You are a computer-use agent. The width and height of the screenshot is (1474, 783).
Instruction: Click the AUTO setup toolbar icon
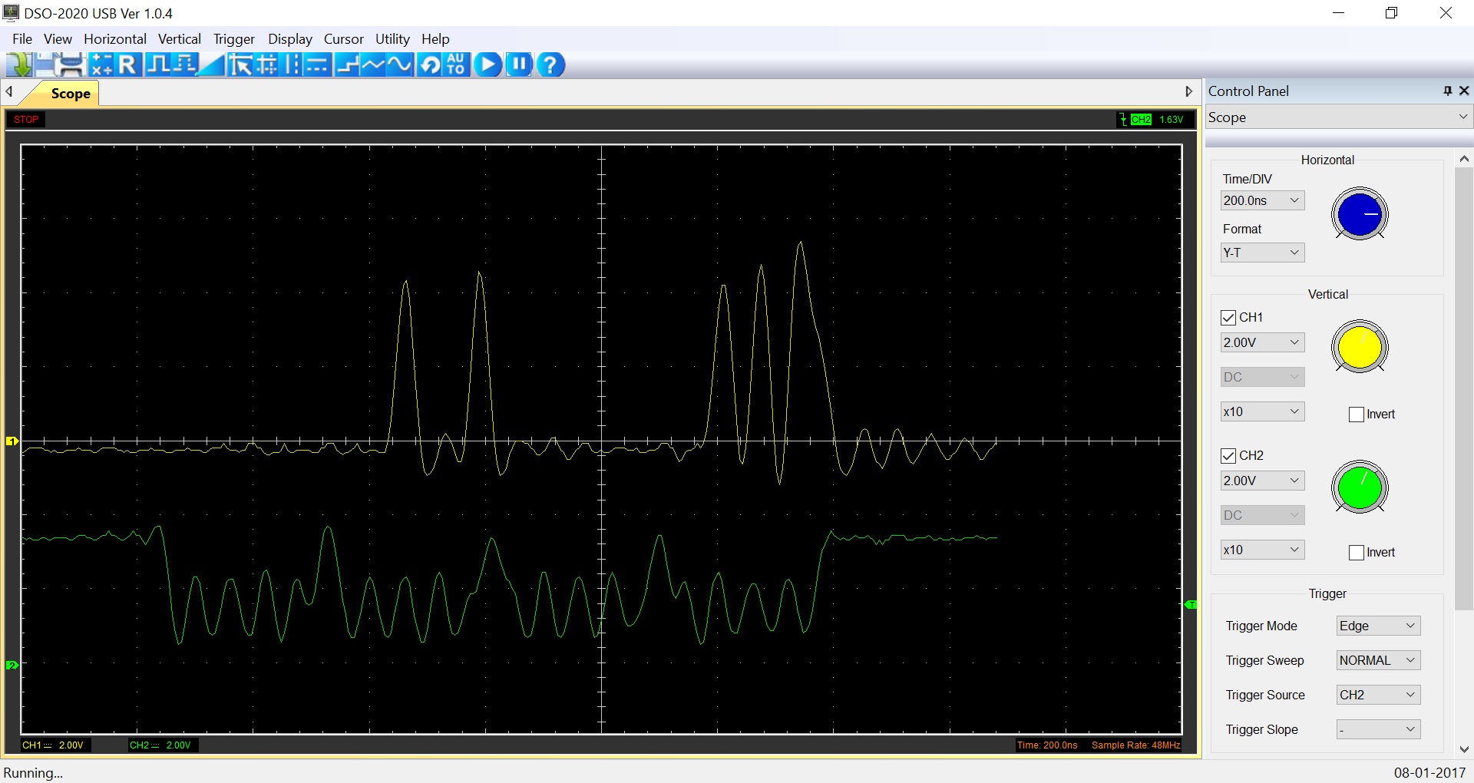point(456,65)
